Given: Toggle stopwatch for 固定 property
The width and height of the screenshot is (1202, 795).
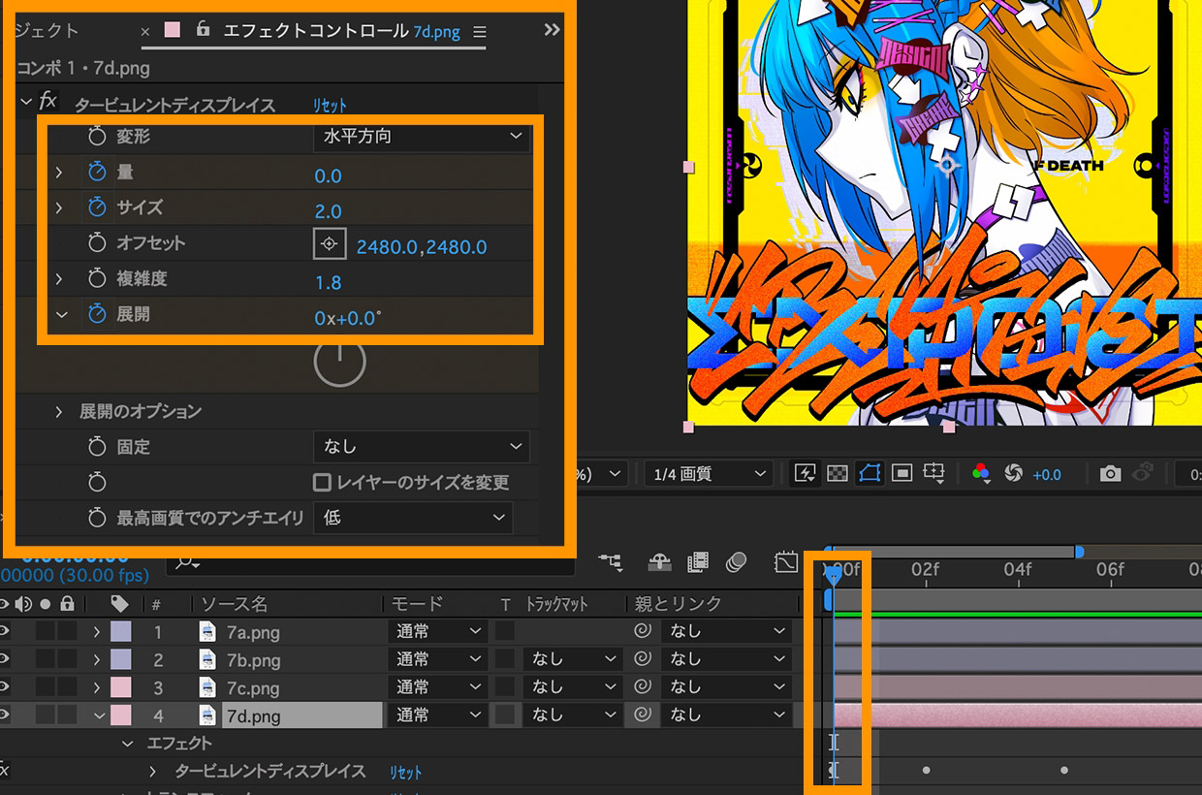Looking at the screenshot, I should pyautogui.click(x=96, y=447).
